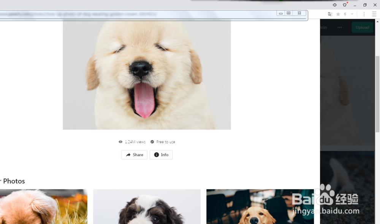This screenshot has width=380, height=224.
Task: Click the eye icon beside 1.24M views
Action: (x=120, y=142)
